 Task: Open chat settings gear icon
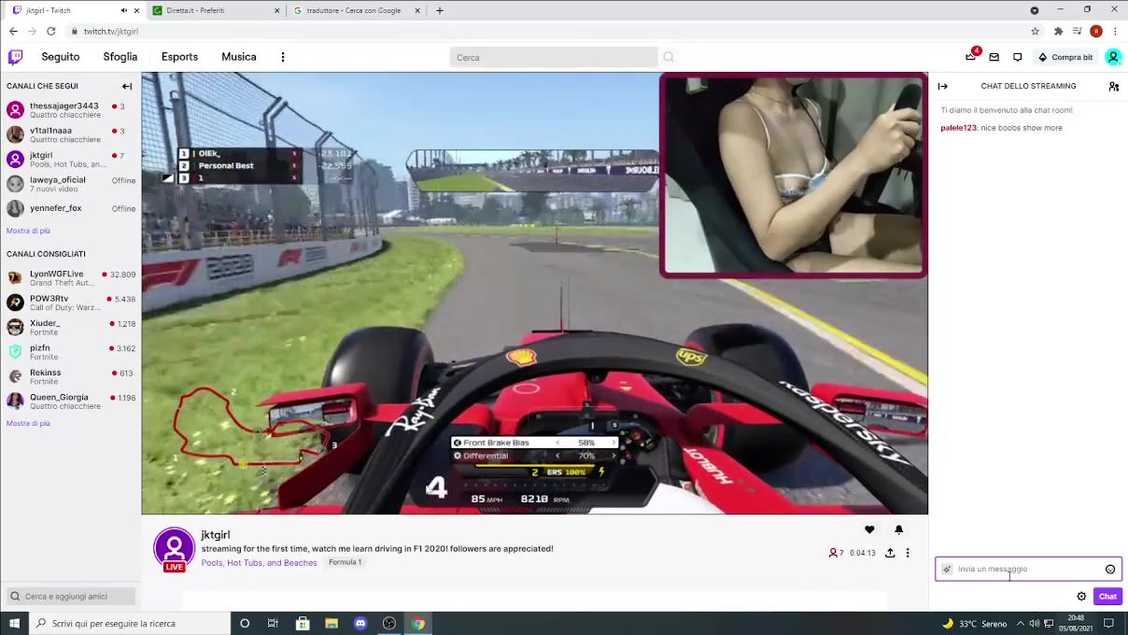[x=1081, y=596]
